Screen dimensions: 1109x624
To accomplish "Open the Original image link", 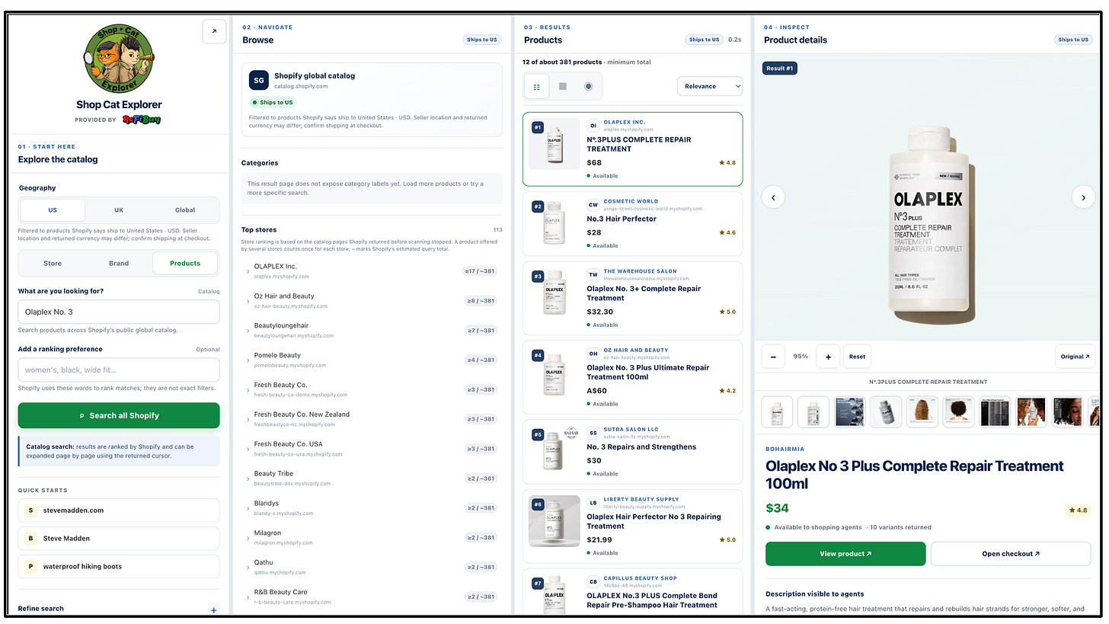I will (1075, 357).
